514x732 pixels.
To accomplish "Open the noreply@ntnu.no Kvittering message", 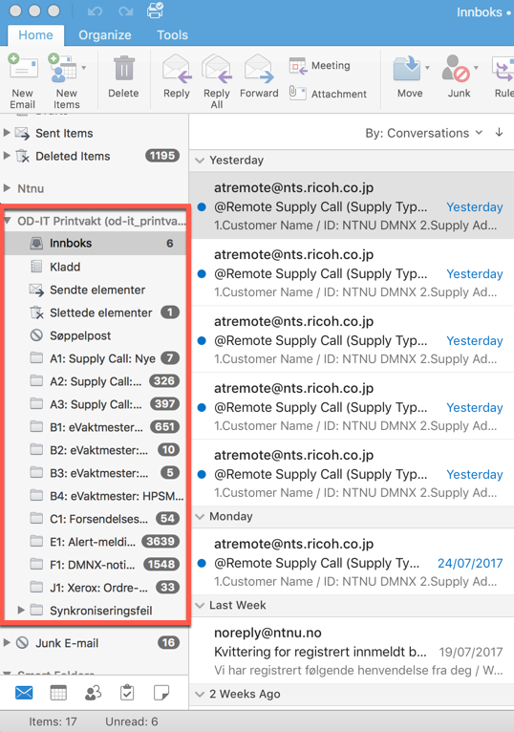I will tap(352, 651).
